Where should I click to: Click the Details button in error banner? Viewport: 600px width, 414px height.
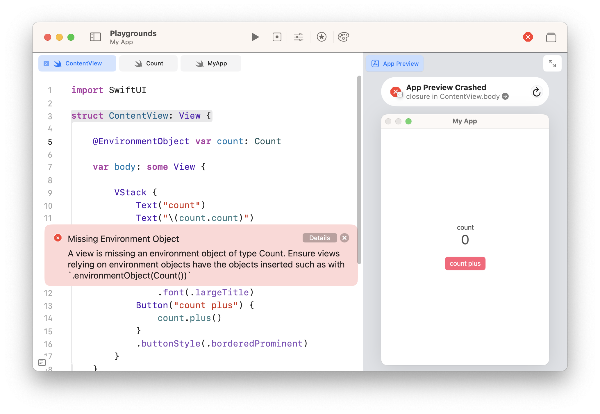tap(319, 238)
